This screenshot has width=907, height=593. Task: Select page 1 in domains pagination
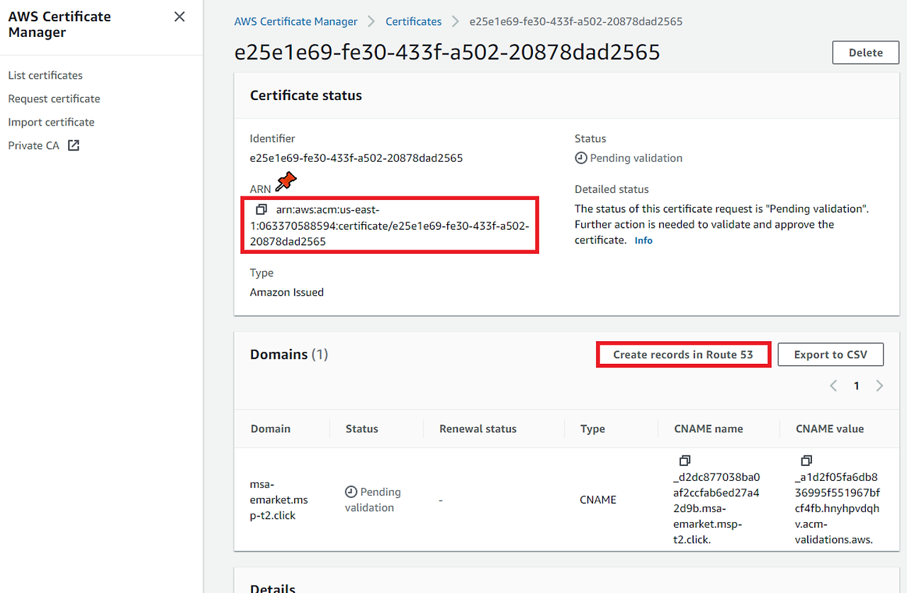click(856, 386)
